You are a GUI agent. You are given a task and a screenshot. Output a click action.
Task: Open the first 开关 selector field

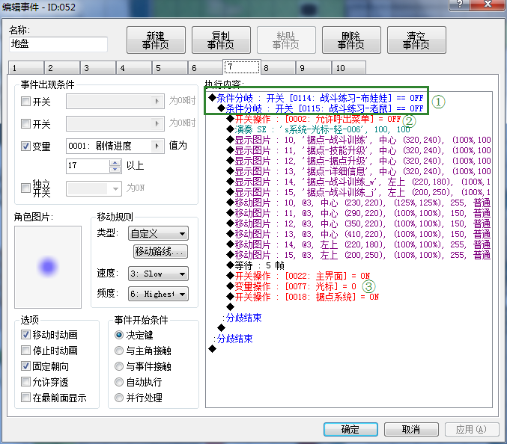point(115,102)
